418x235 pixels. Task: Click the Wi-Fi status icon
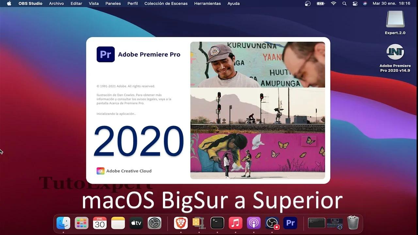333,4
